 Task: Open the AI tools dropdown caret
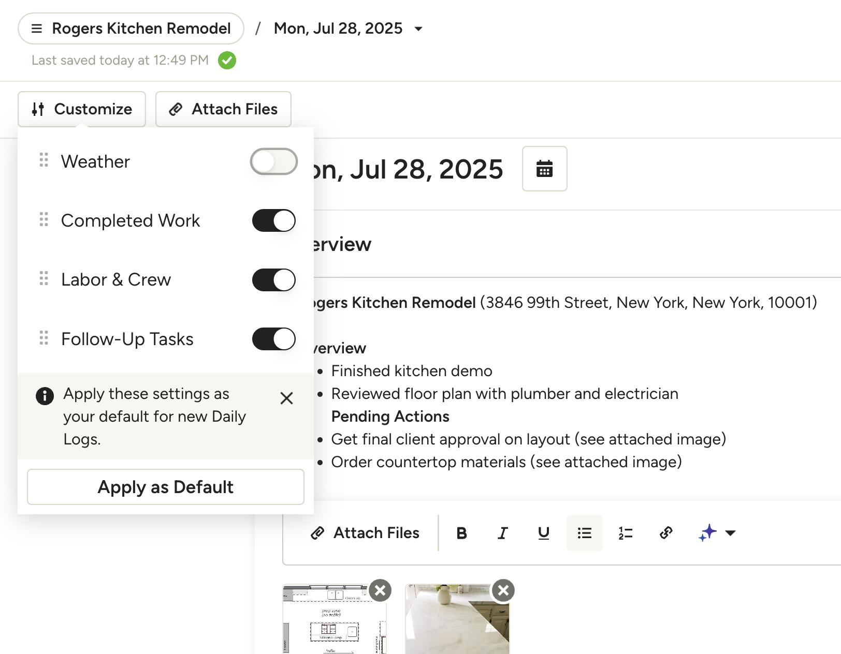tap(730, 533)
